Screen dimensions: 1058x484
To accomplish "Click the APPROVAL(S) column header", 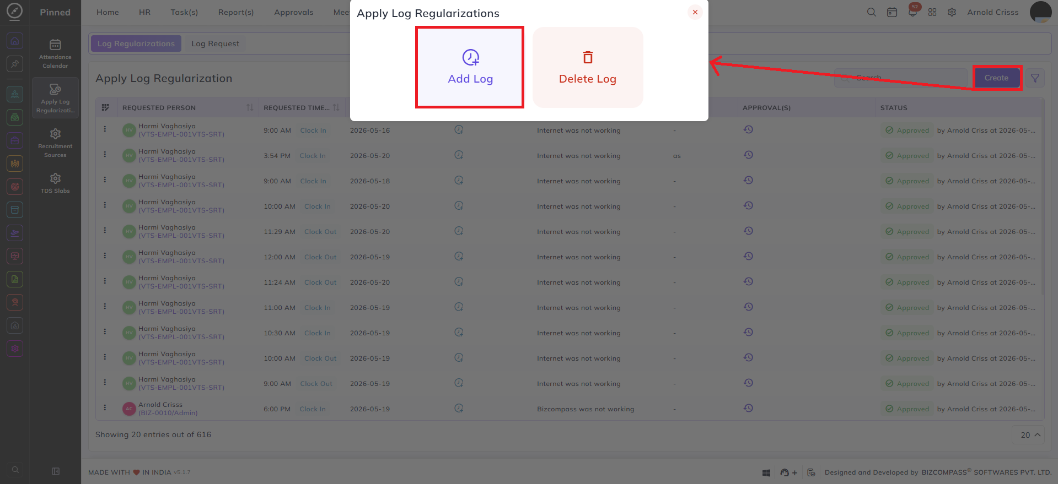I will click(x=766, y=108).
